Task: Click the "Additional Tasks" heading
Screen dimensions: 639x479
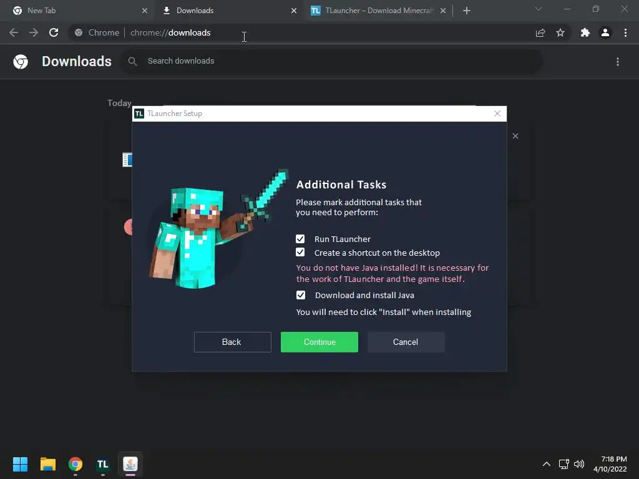Action: click(341, 185)
